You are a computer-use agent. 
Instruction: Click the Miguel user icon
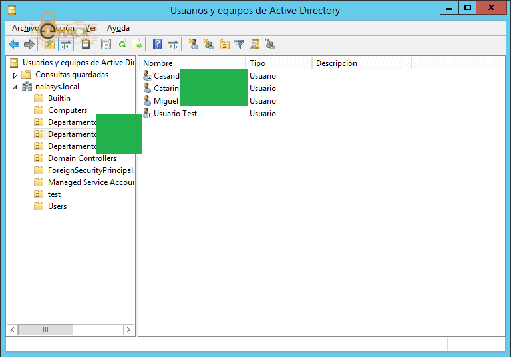(147, 100)
